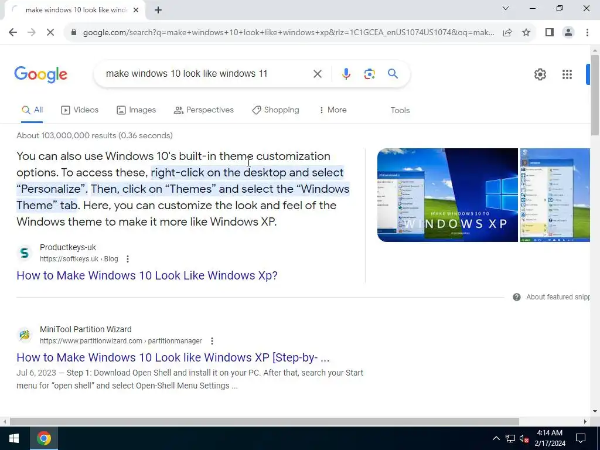Submit search with magnifier icon
600x450 pixels.
point(393,73)
